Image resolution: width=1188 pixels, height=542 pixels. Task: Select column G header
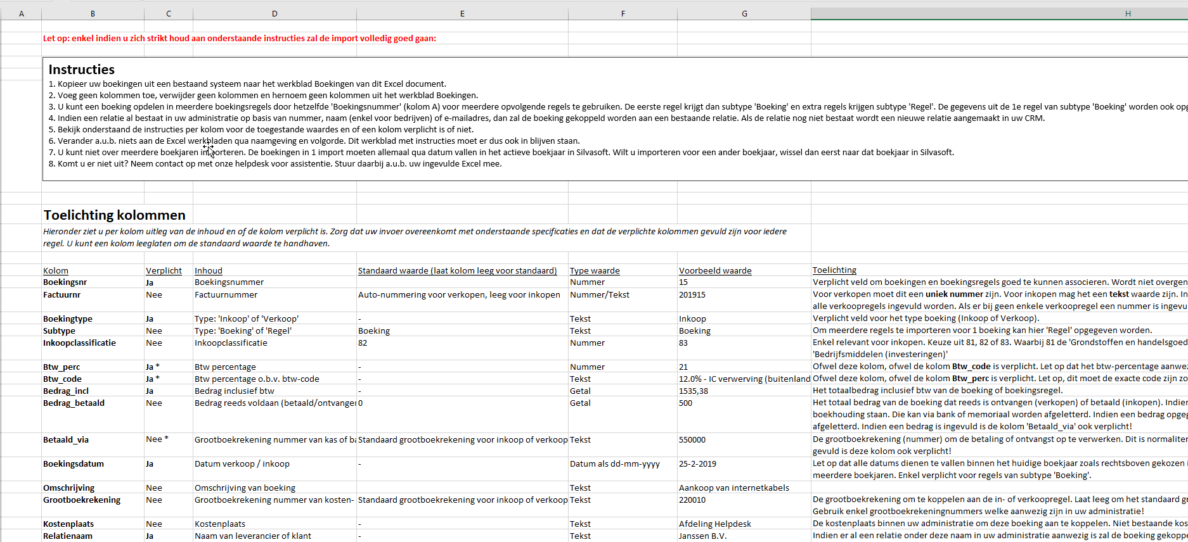[x=744, y=13]
